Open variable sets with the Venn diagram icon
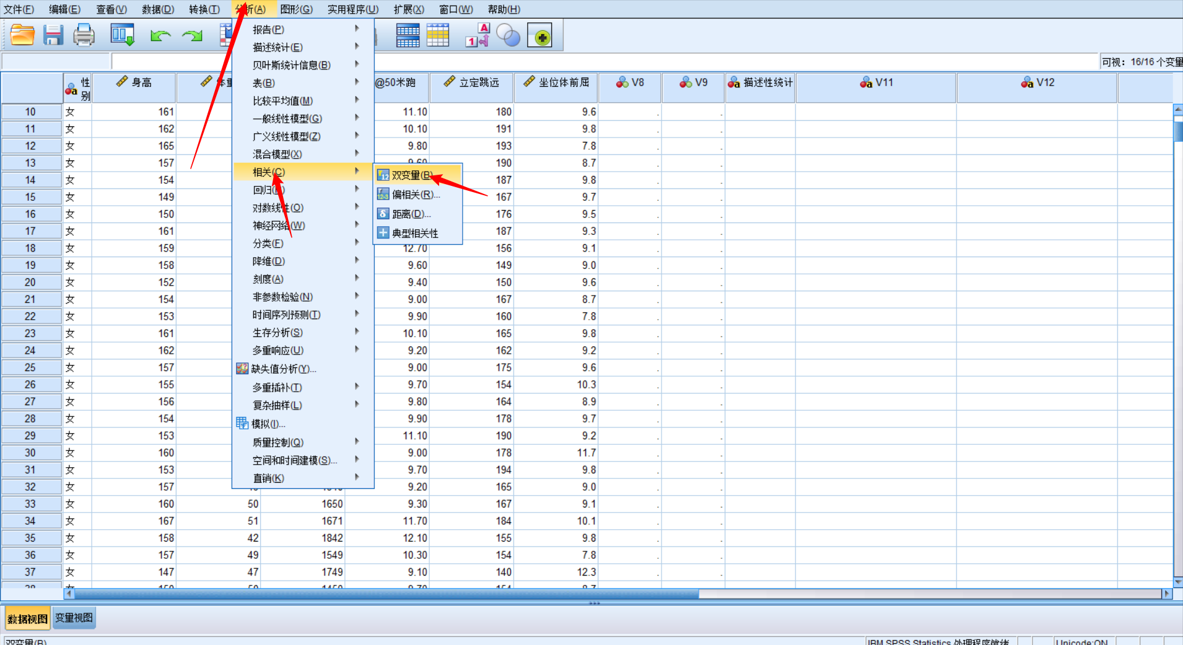 click(509, 35)
